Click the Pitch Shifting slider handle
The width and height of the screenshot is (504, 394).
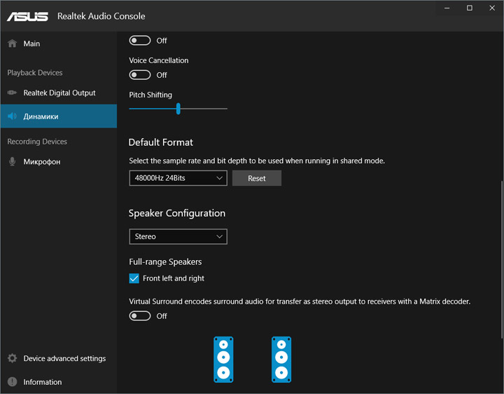tap(178, 109)
